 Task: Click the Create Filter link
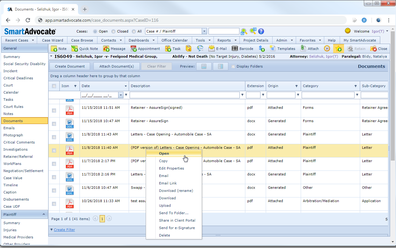(64, 230)
